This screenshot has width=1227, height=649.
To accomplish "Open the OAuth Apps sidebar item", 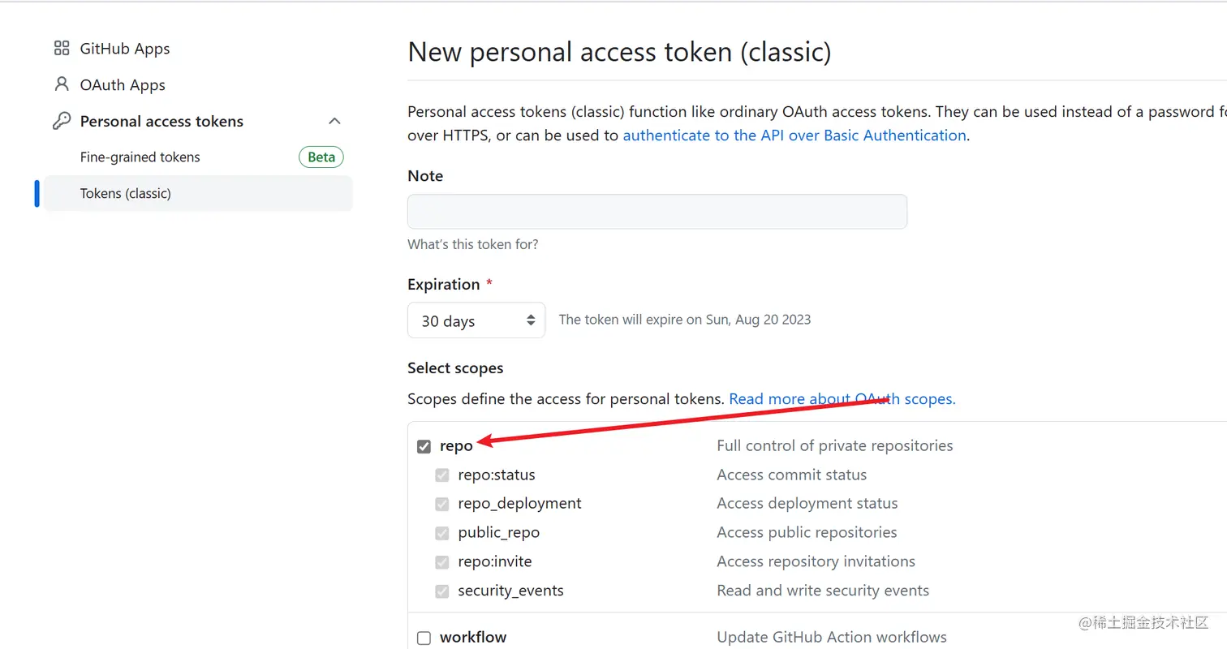I will [x=123, y=85].
